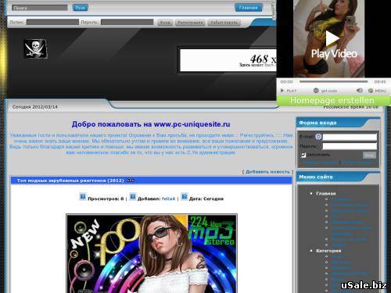391x293 pixels.
Task: Open the player MENU icon
Action: click(371, 91)
